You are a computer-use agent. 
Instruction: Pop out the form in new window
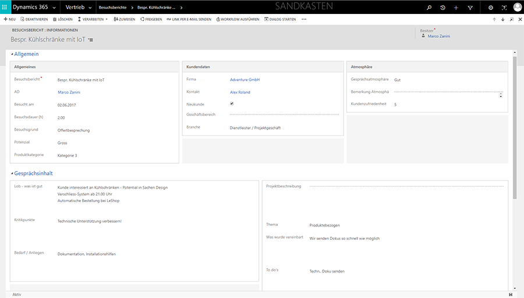511,19
